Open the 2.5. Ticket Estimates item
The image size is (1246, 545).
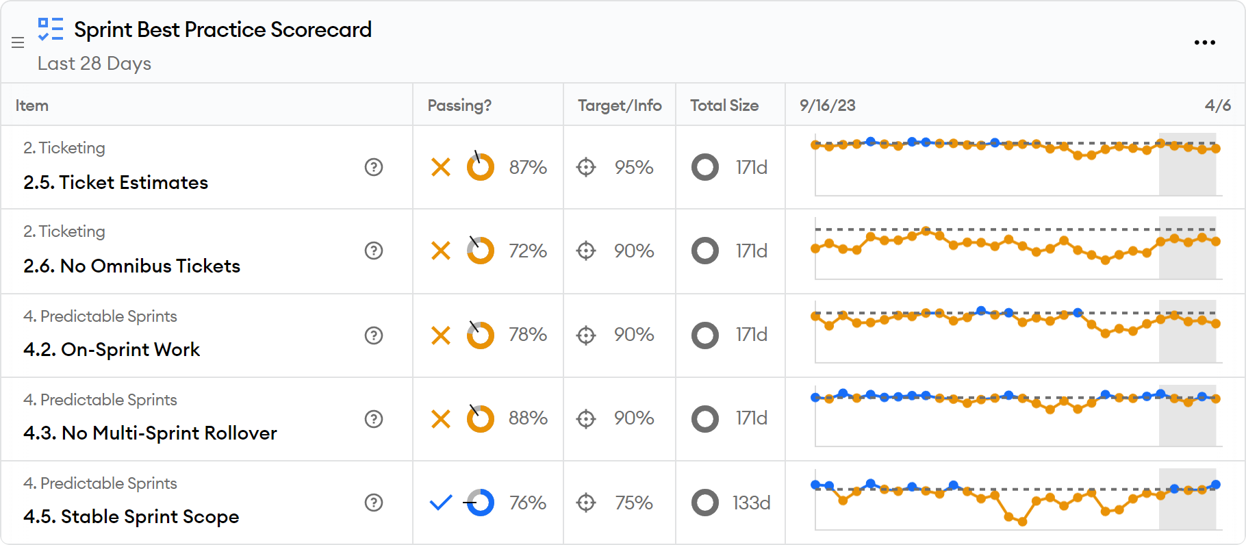click(116, 183)
